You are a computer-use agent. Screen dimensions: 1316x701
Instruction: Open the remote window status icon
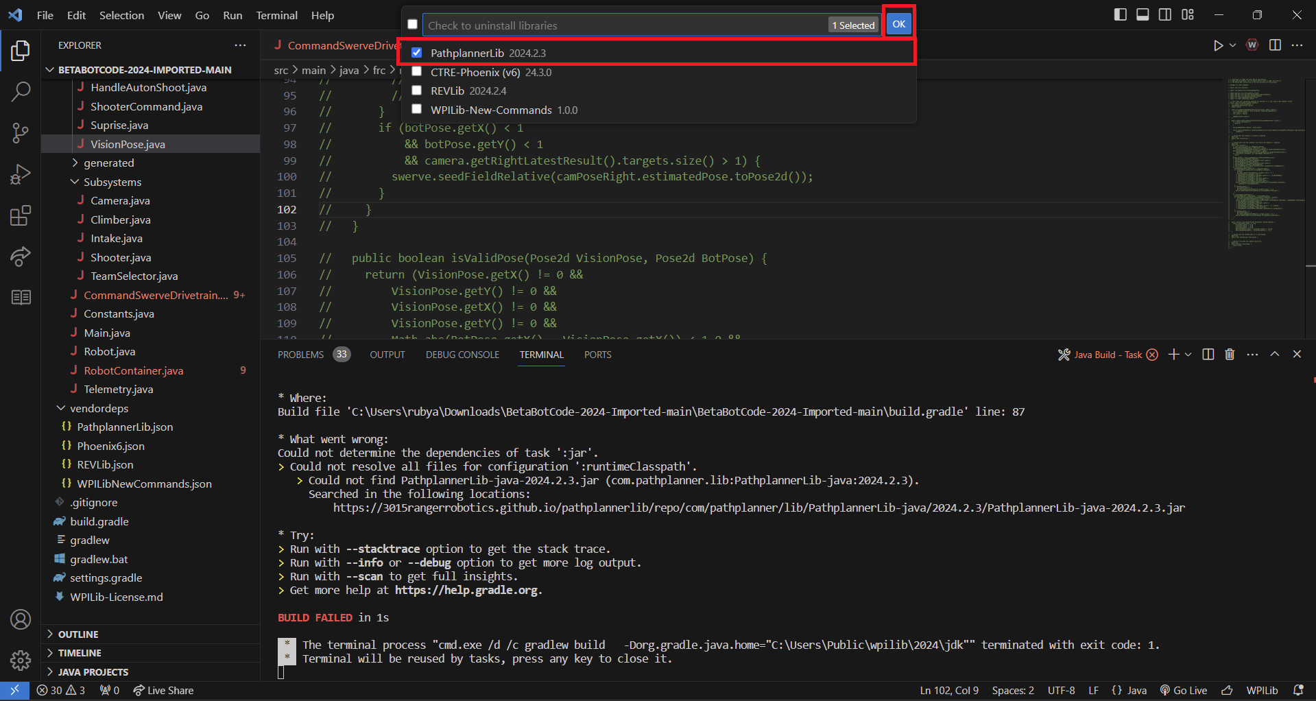tap(14, 691)
